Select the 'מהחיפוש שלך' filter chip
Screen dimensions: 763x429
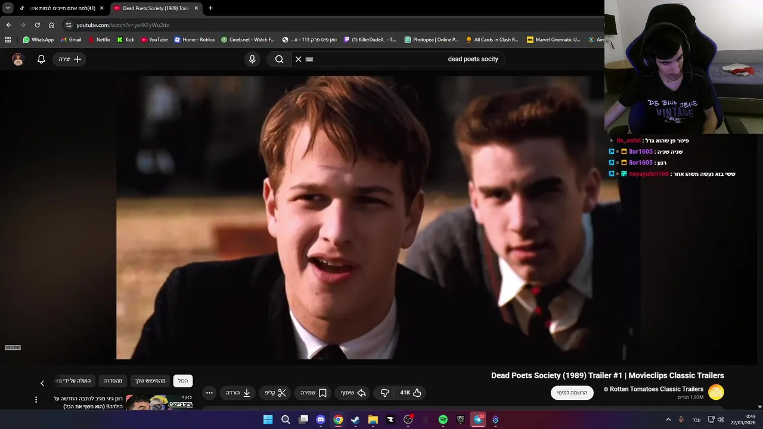150,381
